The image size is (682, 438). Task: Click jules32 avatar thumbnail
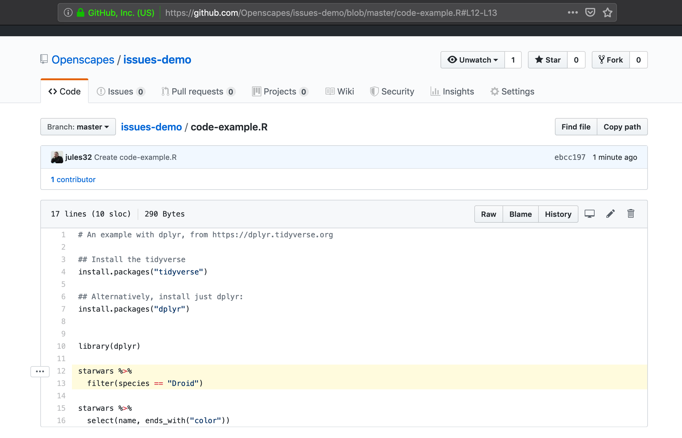coord(57,157)
